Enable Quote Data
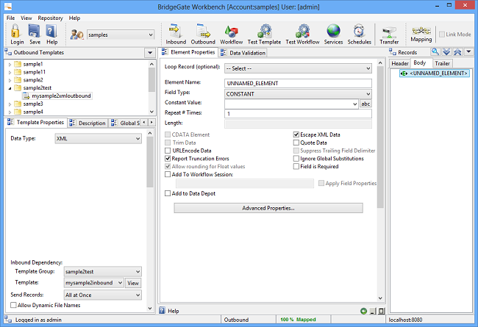Viewport: 478px width, 327px height. pos(296,143)
